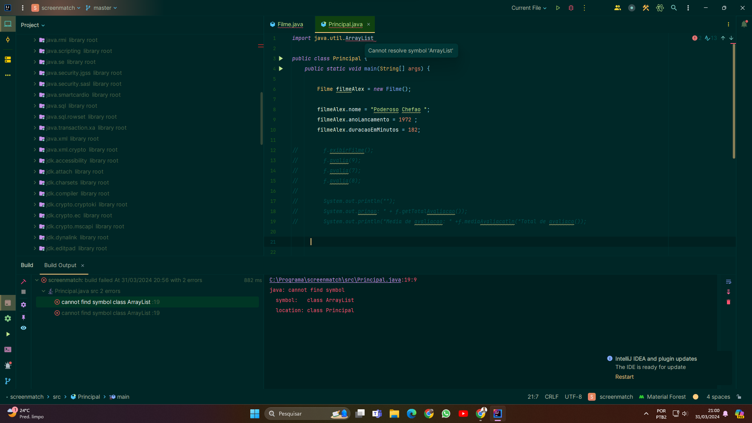Toggle read-only lock icon in status bar
The image size is (752, 423).
739,397
